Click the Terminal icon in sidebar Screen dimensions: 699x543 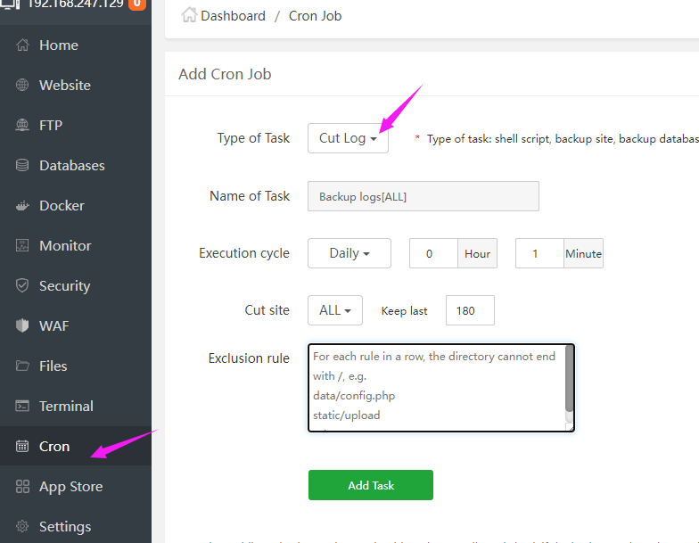point(23,407)
